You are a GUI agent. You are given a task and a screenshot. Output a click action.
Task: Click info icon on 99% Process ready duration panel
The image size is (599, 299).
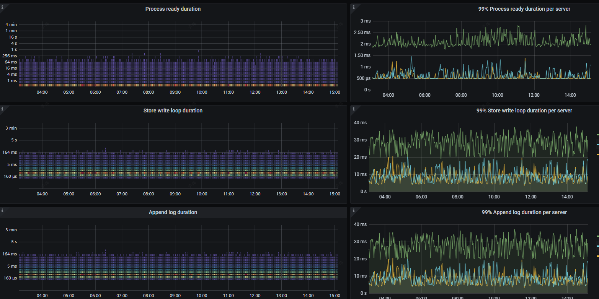(x=353, y=6)
